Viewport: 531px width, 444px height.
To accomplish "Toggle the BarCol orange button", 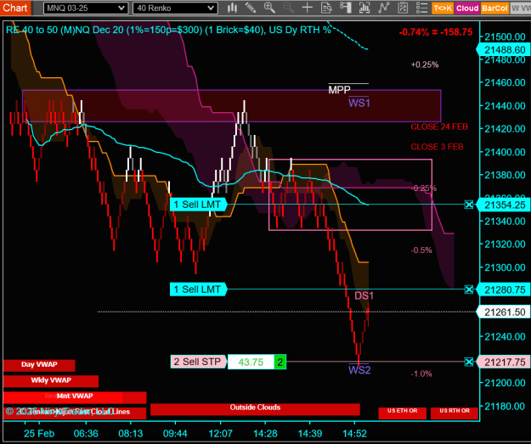I will [x=494, y=8].
